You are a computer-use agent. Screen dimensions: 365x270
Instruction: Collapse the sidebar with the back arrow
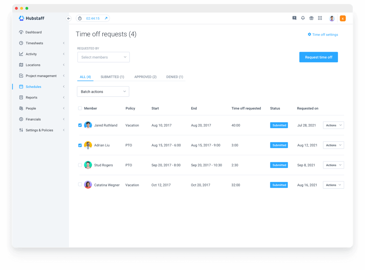[x=69, y=18]
